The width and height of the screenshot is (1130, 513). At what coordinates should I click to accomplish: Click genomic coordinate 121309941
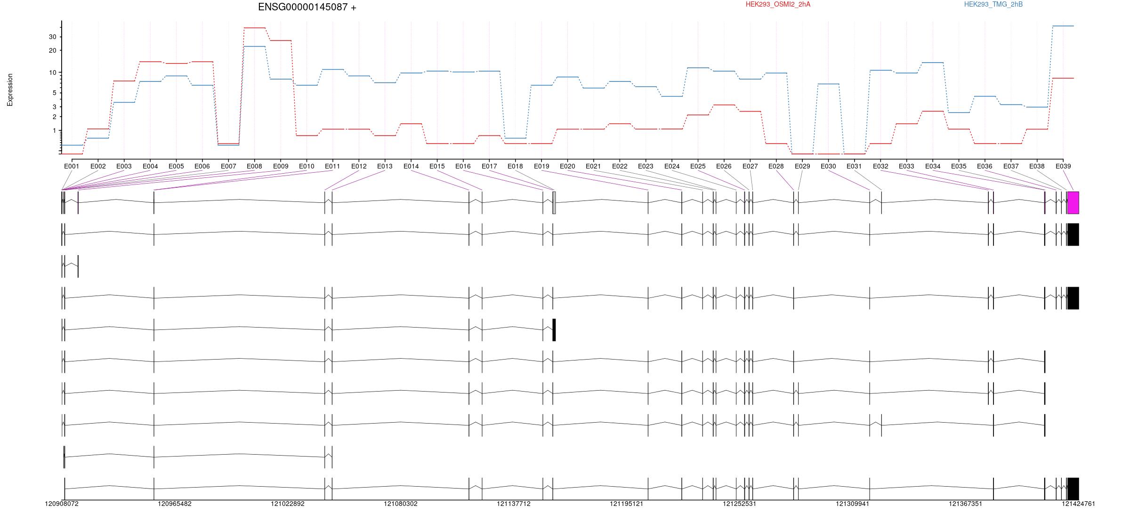(x=853, y=504)
